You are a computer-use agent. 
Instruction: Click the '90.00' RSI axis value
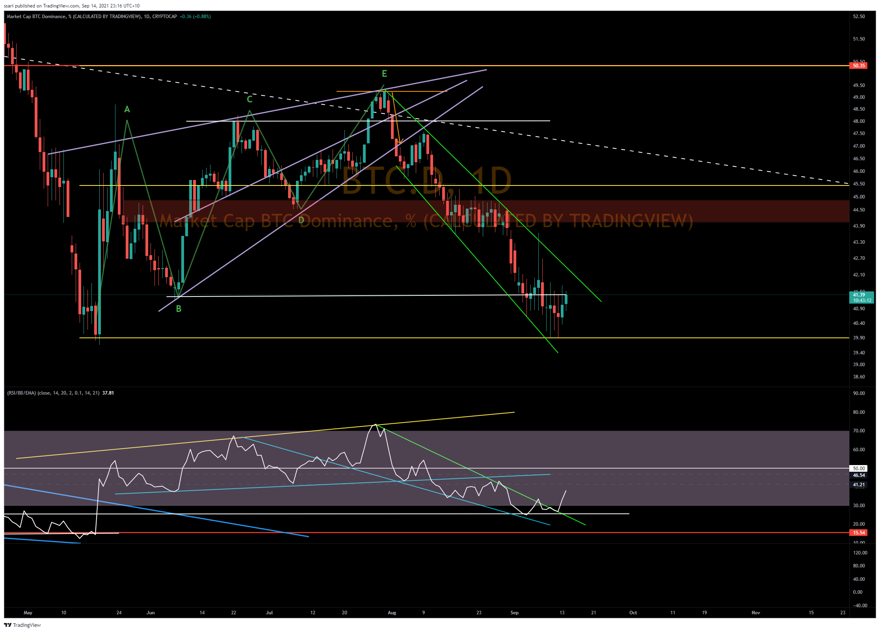coord(859,393)
